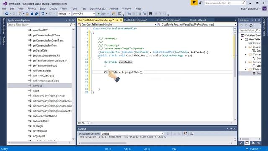
Task: Switch to the first CustTable.Extension1 tab
Action: click(136, 20)
